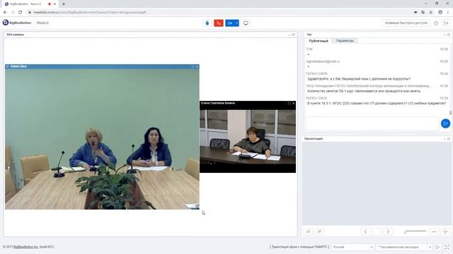Click the red leave-audio phone button

219,23
